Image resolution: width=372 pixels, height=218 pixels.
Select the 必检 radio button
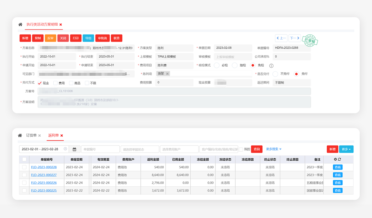click(216, 65)
